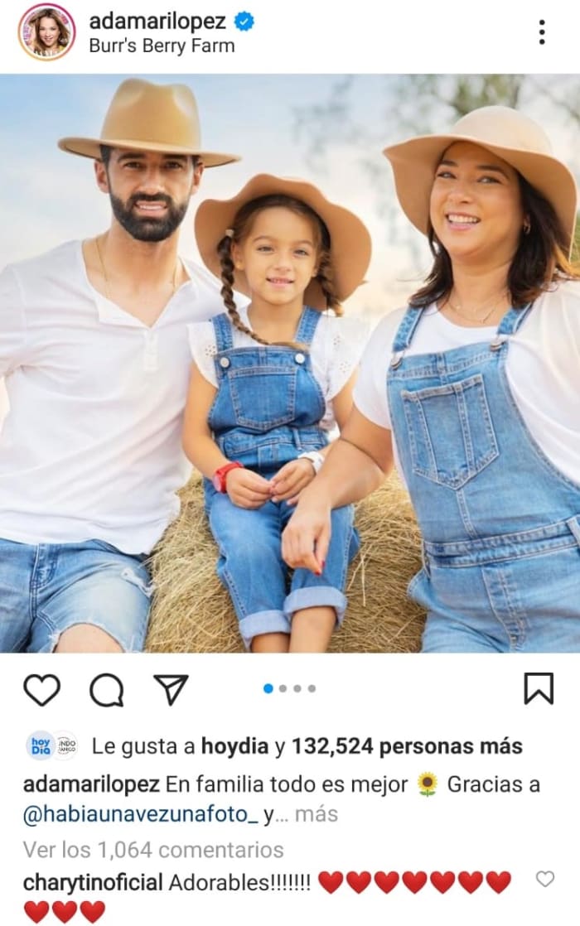Click the blue verified badge
Viewport: 580px width, 926px height.
[244, 22]
